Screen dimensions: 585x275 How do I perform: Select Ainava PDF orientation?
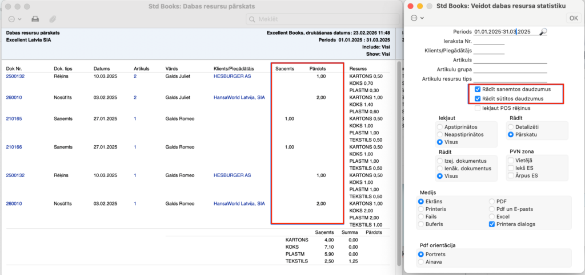coord(422,262)
